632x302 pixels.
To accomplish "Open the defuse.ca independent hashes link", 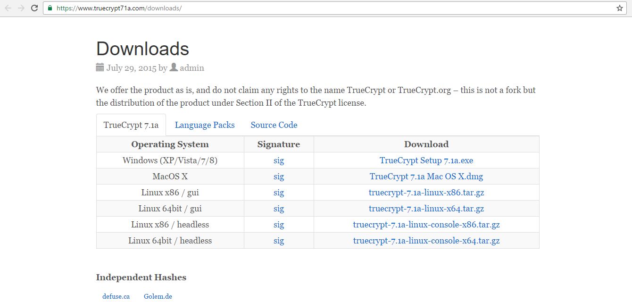I will pyautogui.click(x=116, y=296).
